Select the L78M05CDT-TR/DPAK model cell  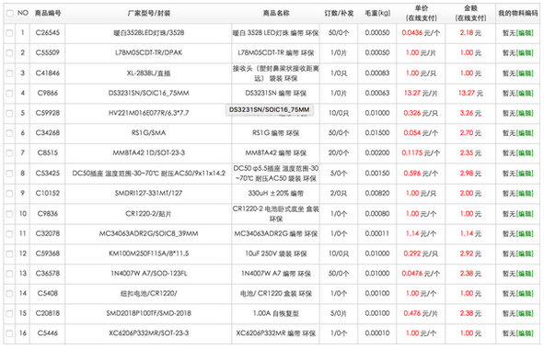(x=149, y=53)
